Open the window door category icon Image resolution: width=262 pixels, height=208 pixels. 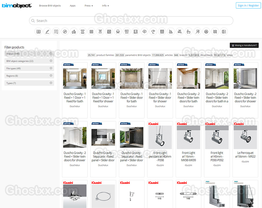tap(224, 32)
